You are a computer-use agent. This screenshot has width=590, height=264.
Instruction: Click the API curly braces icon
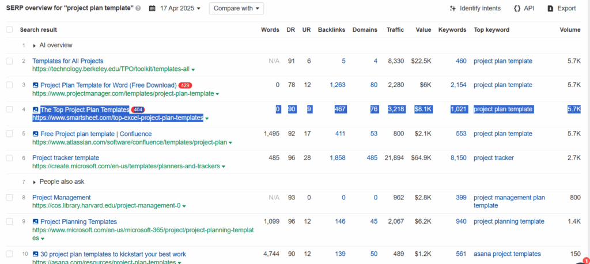pyautogui.click(x=517, y=8)
